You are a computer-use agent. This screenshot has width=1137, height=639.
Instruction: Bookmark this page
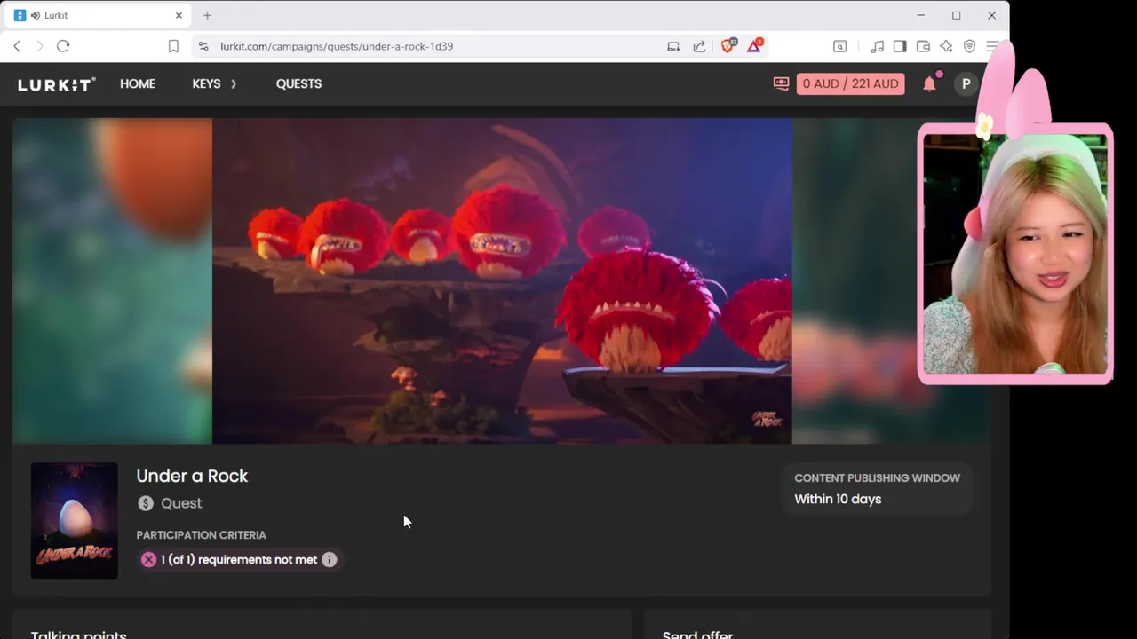tap(173, 46)
